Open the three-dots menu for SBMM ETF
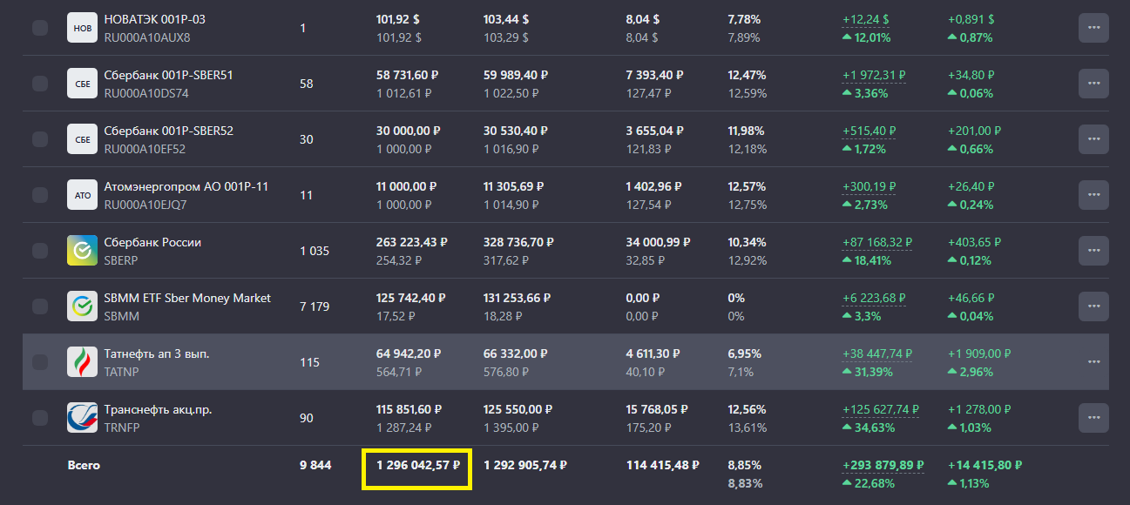Screen dimensions: 1130x505 1093,306
